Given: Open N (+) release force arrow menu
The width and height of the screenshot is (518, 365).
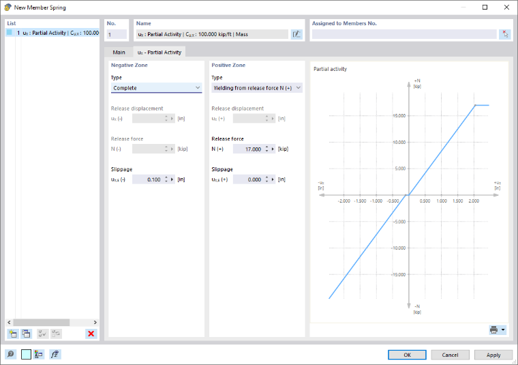Looking at the screenshot, I should [273, 149].
